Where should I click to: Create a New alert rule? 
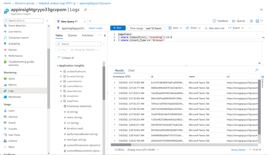(x=214, y=28)
